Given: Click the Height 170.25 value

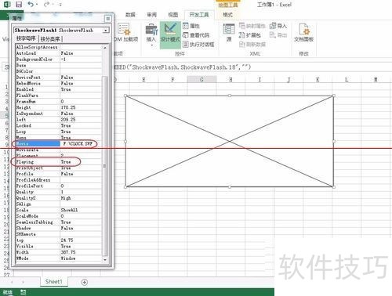Looking at the screenshot, I should point(81,107).
